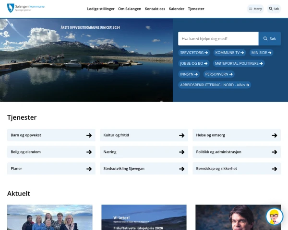The image size is (288, 230).
Task: Open the Meny hamburger button
Action: click(x=255, y=9)
